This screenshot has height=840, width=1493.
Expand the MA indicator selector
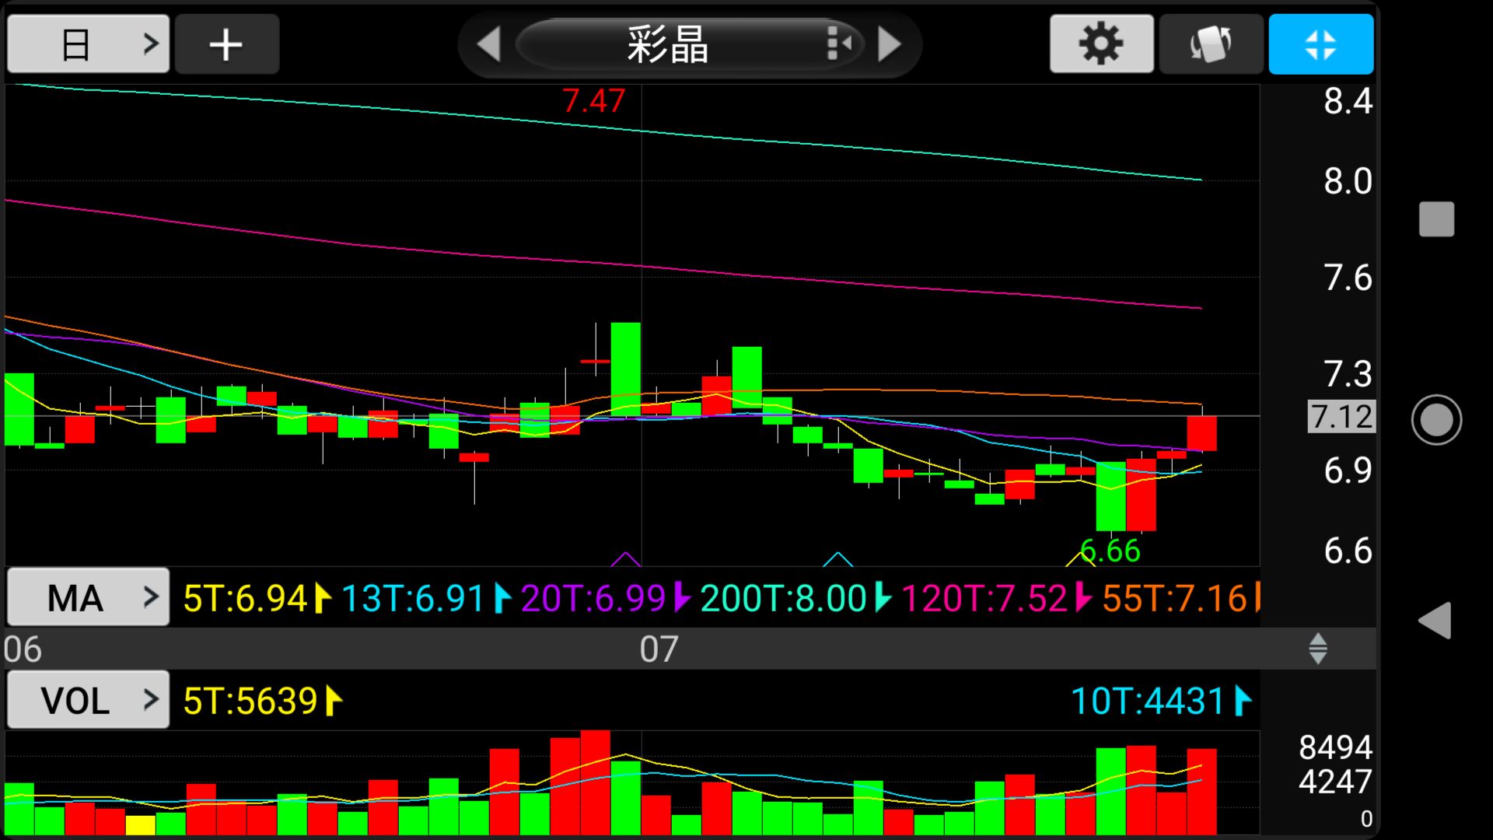pos(88,597)
